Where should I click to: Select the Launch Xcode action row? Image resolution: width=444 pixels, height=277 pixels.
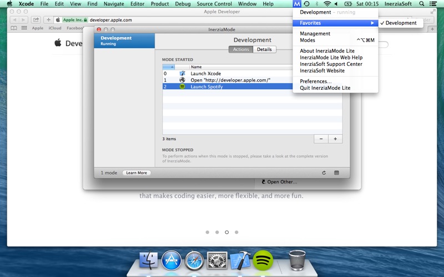[228, 74]
